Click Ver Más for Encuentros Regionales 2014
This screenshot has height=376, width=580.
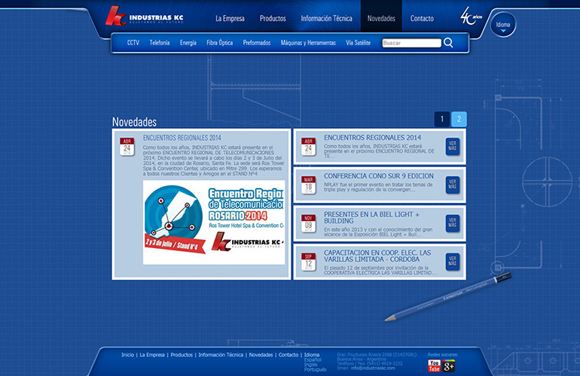pyautogui.click(x=453, y=146)
